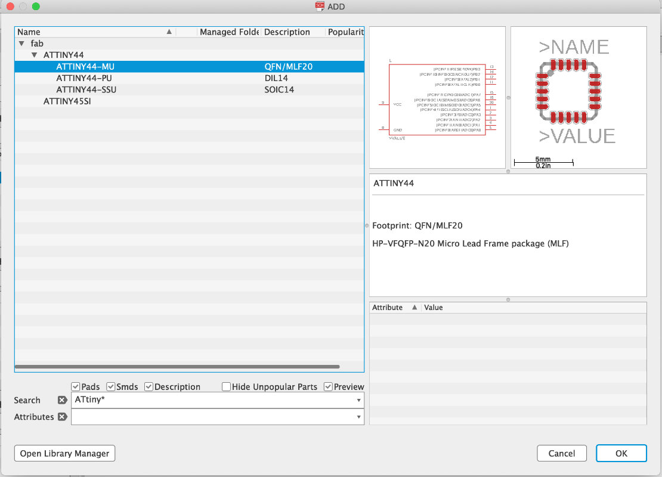The height and width of the screenshot is (477, 662).
Task: Toggle the Preview checkbox
Action: tap(328, 386)
